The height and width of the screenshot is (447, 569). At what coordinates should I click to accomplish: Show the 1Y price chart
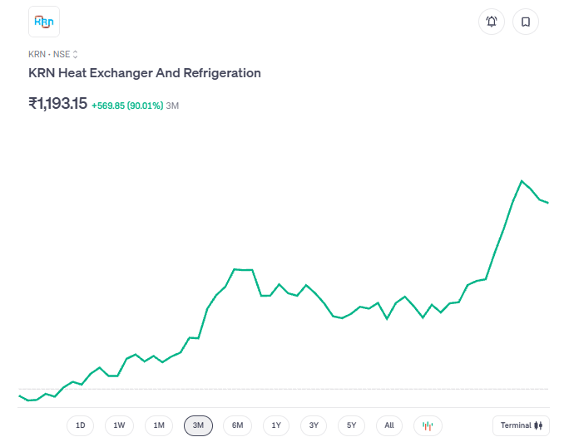point(276,425)
